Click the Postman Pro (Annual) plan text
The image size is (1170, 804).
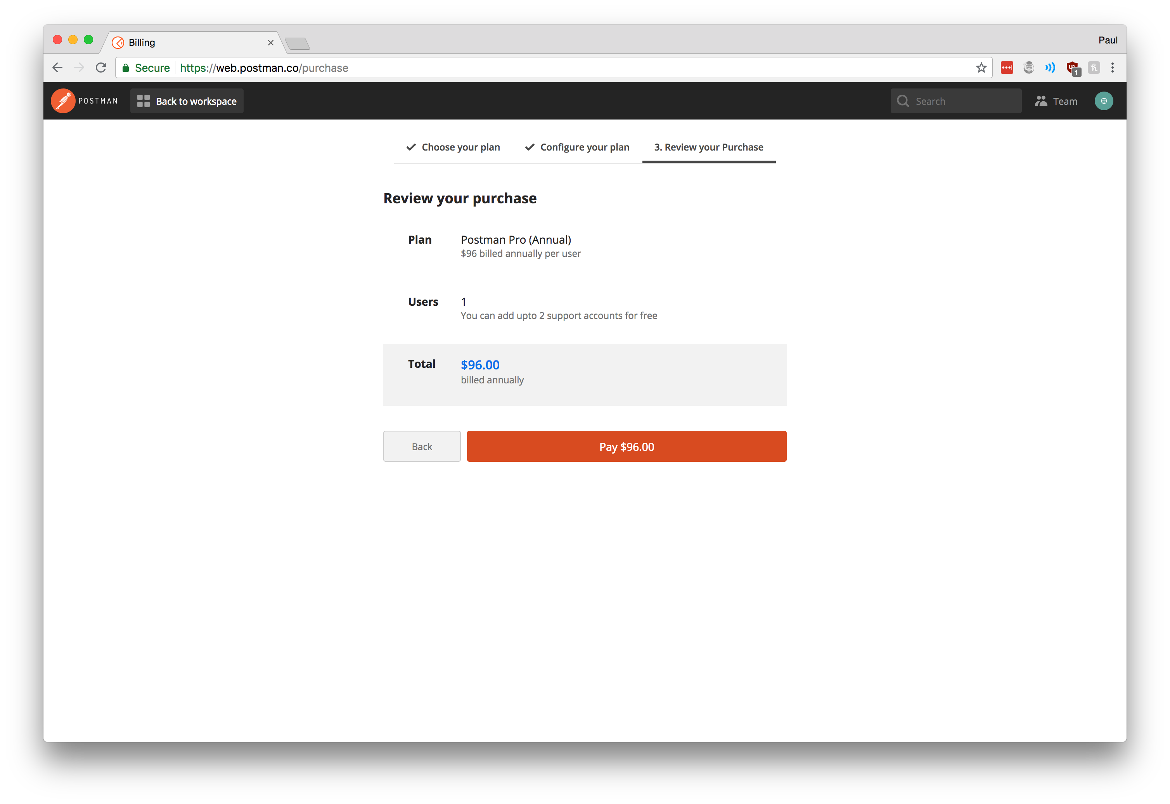tap(516, 240)
